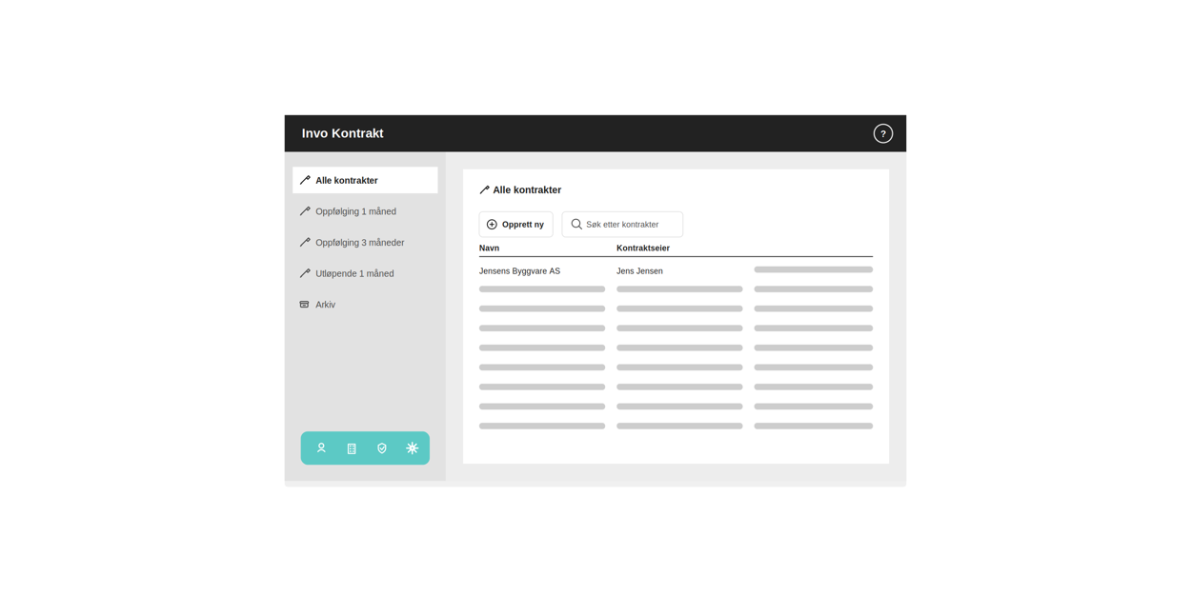Click the Navn column header
1191x596 pixels.
(x=489, y=248)
